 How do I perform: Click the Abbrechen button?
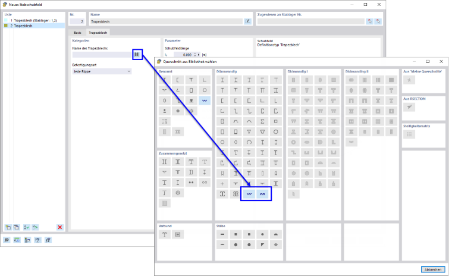point(433,270)
